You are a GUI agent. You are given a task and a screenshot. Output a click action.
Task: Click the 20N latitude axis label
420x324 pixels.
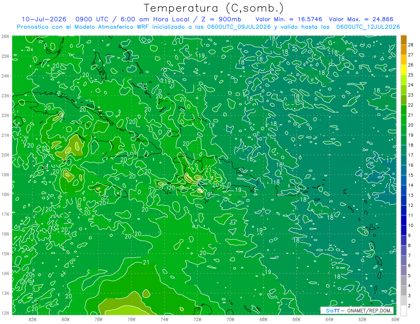tap(5, 155)
